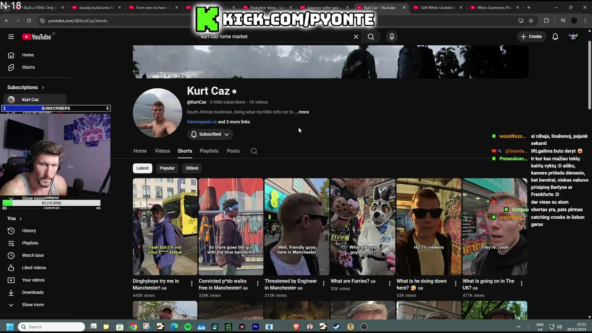Expand the Subscriptions section chevron
Screen dimensions: 592x333
43,87
